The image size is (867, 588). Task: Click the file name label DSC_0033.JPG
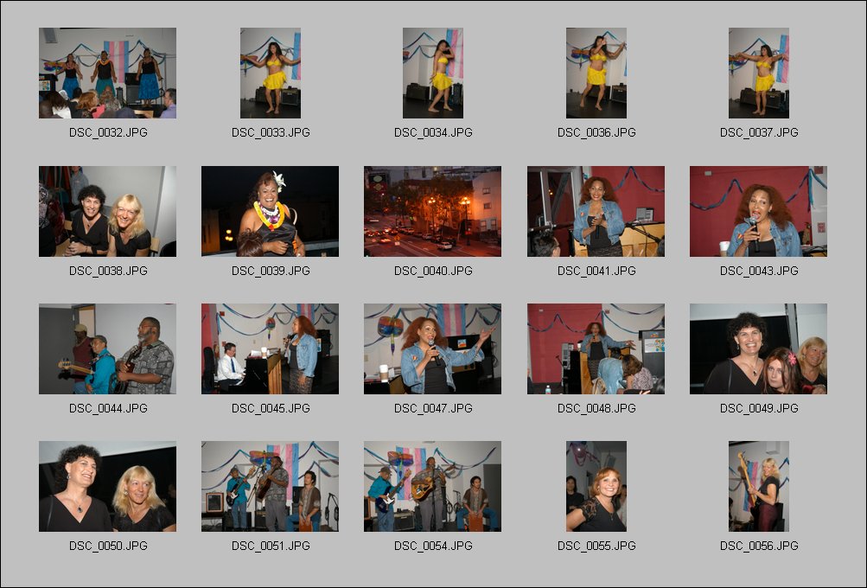click(271, 132)
